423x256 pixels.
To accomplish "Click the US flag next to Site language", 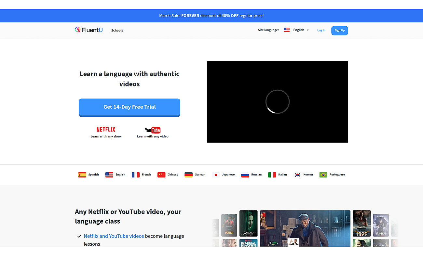I will pos(287,30).
